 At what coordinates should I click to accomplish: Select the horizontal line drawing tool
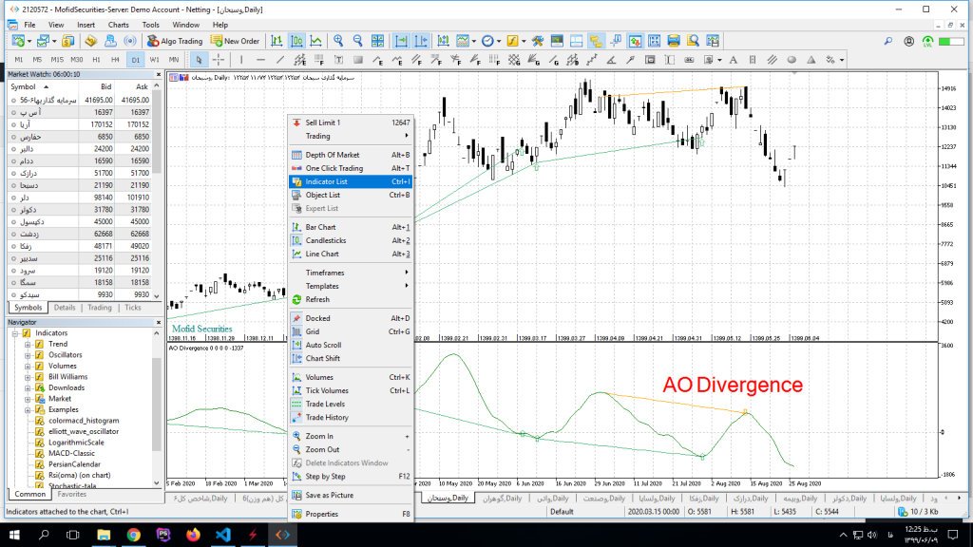coord(259,60)
